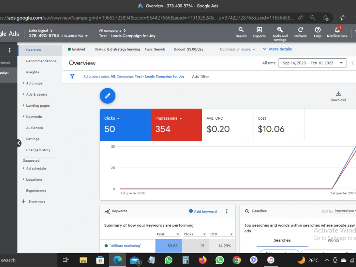The width and height of the screenshot is (356, 267).
Task: Toggle the browser read aloud icon
Action: pyautogui.click(x=300, y=18)
